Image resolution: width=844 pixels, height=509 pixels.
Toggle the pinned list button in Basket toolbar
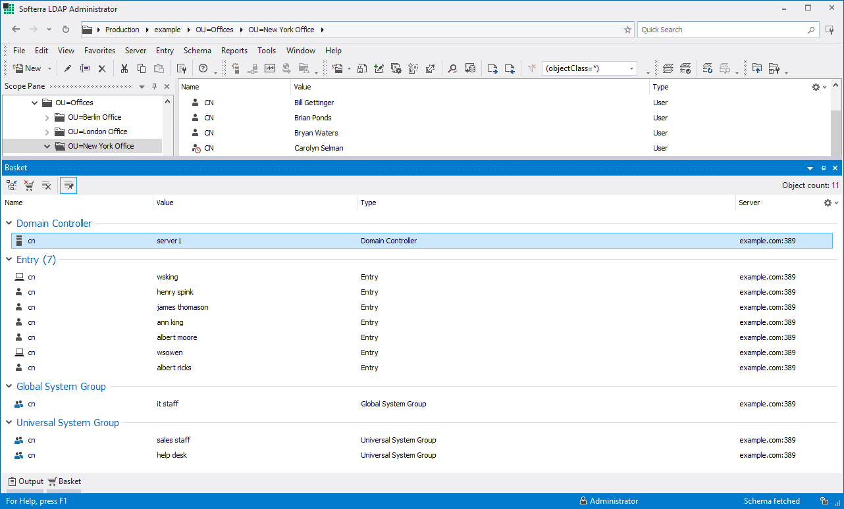68,186
